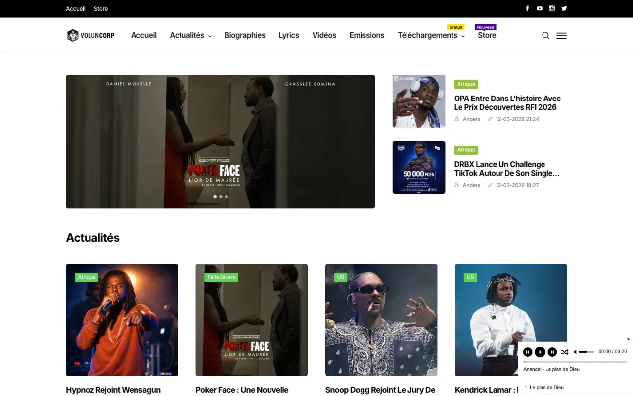The height and width of the screenshot is (396, 633).
Task: Open the OPA Prix Découvertes RFI article
Action: click(507, 102)
